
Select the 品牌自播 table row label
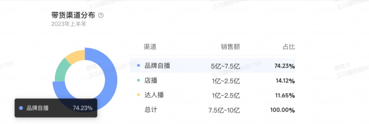(157, 66)
